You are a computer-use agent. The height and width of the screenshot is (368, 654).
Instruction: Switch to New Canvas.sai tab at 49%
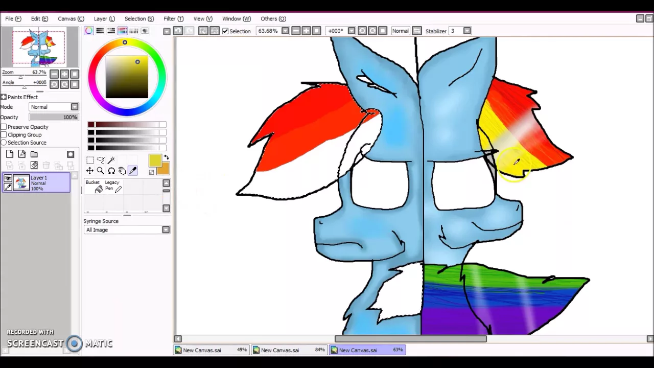pos(212,350)
